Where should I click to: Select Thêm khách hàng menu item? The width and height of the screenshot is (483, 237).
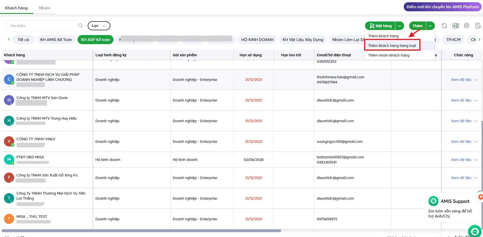click(400, 36)
